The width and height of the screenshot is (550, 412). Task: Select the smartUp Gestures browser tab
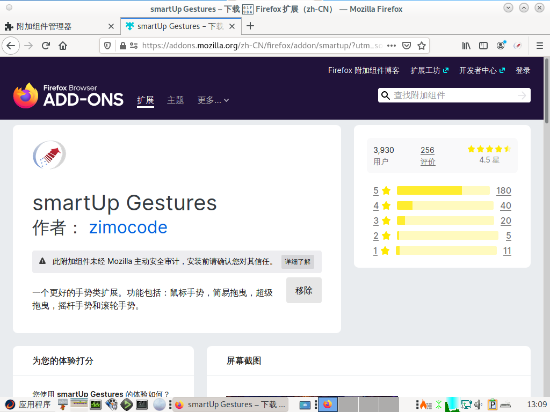(x=180, y=26)
